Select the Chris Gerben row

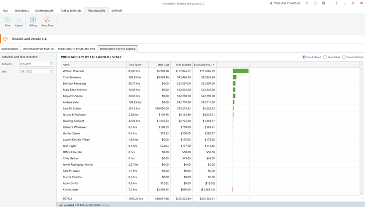(211, 158)
